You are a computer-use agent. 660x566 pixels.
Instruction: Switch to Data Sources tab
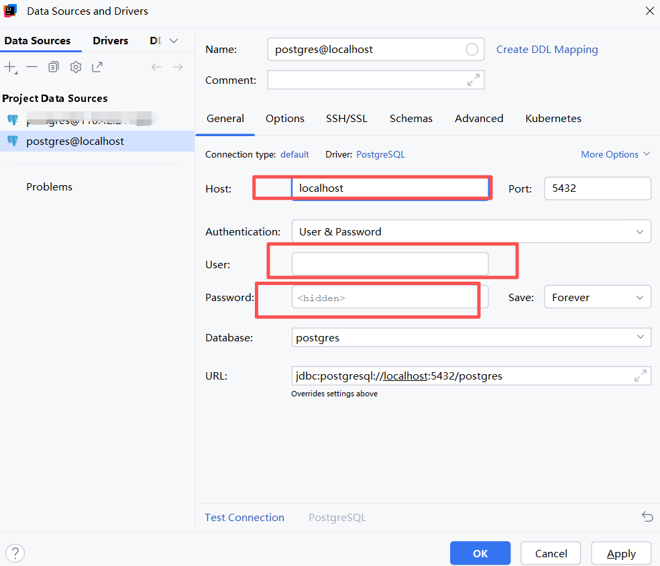pyautogui.click(x=38, y=41)
